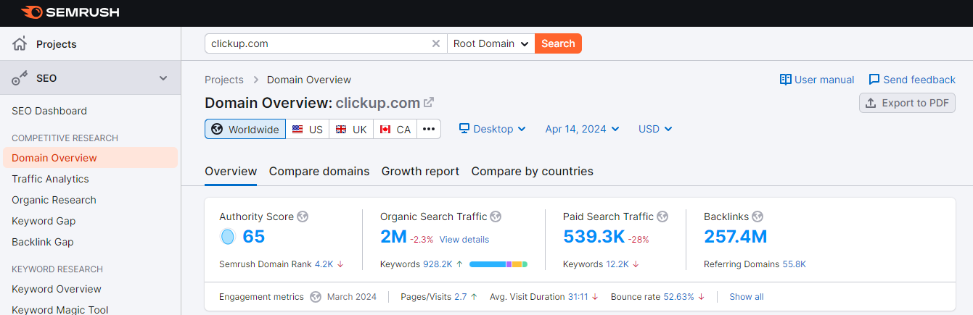Select the CA database
The width and height of the screenshot is (973, 315).
tap(395, 129)
